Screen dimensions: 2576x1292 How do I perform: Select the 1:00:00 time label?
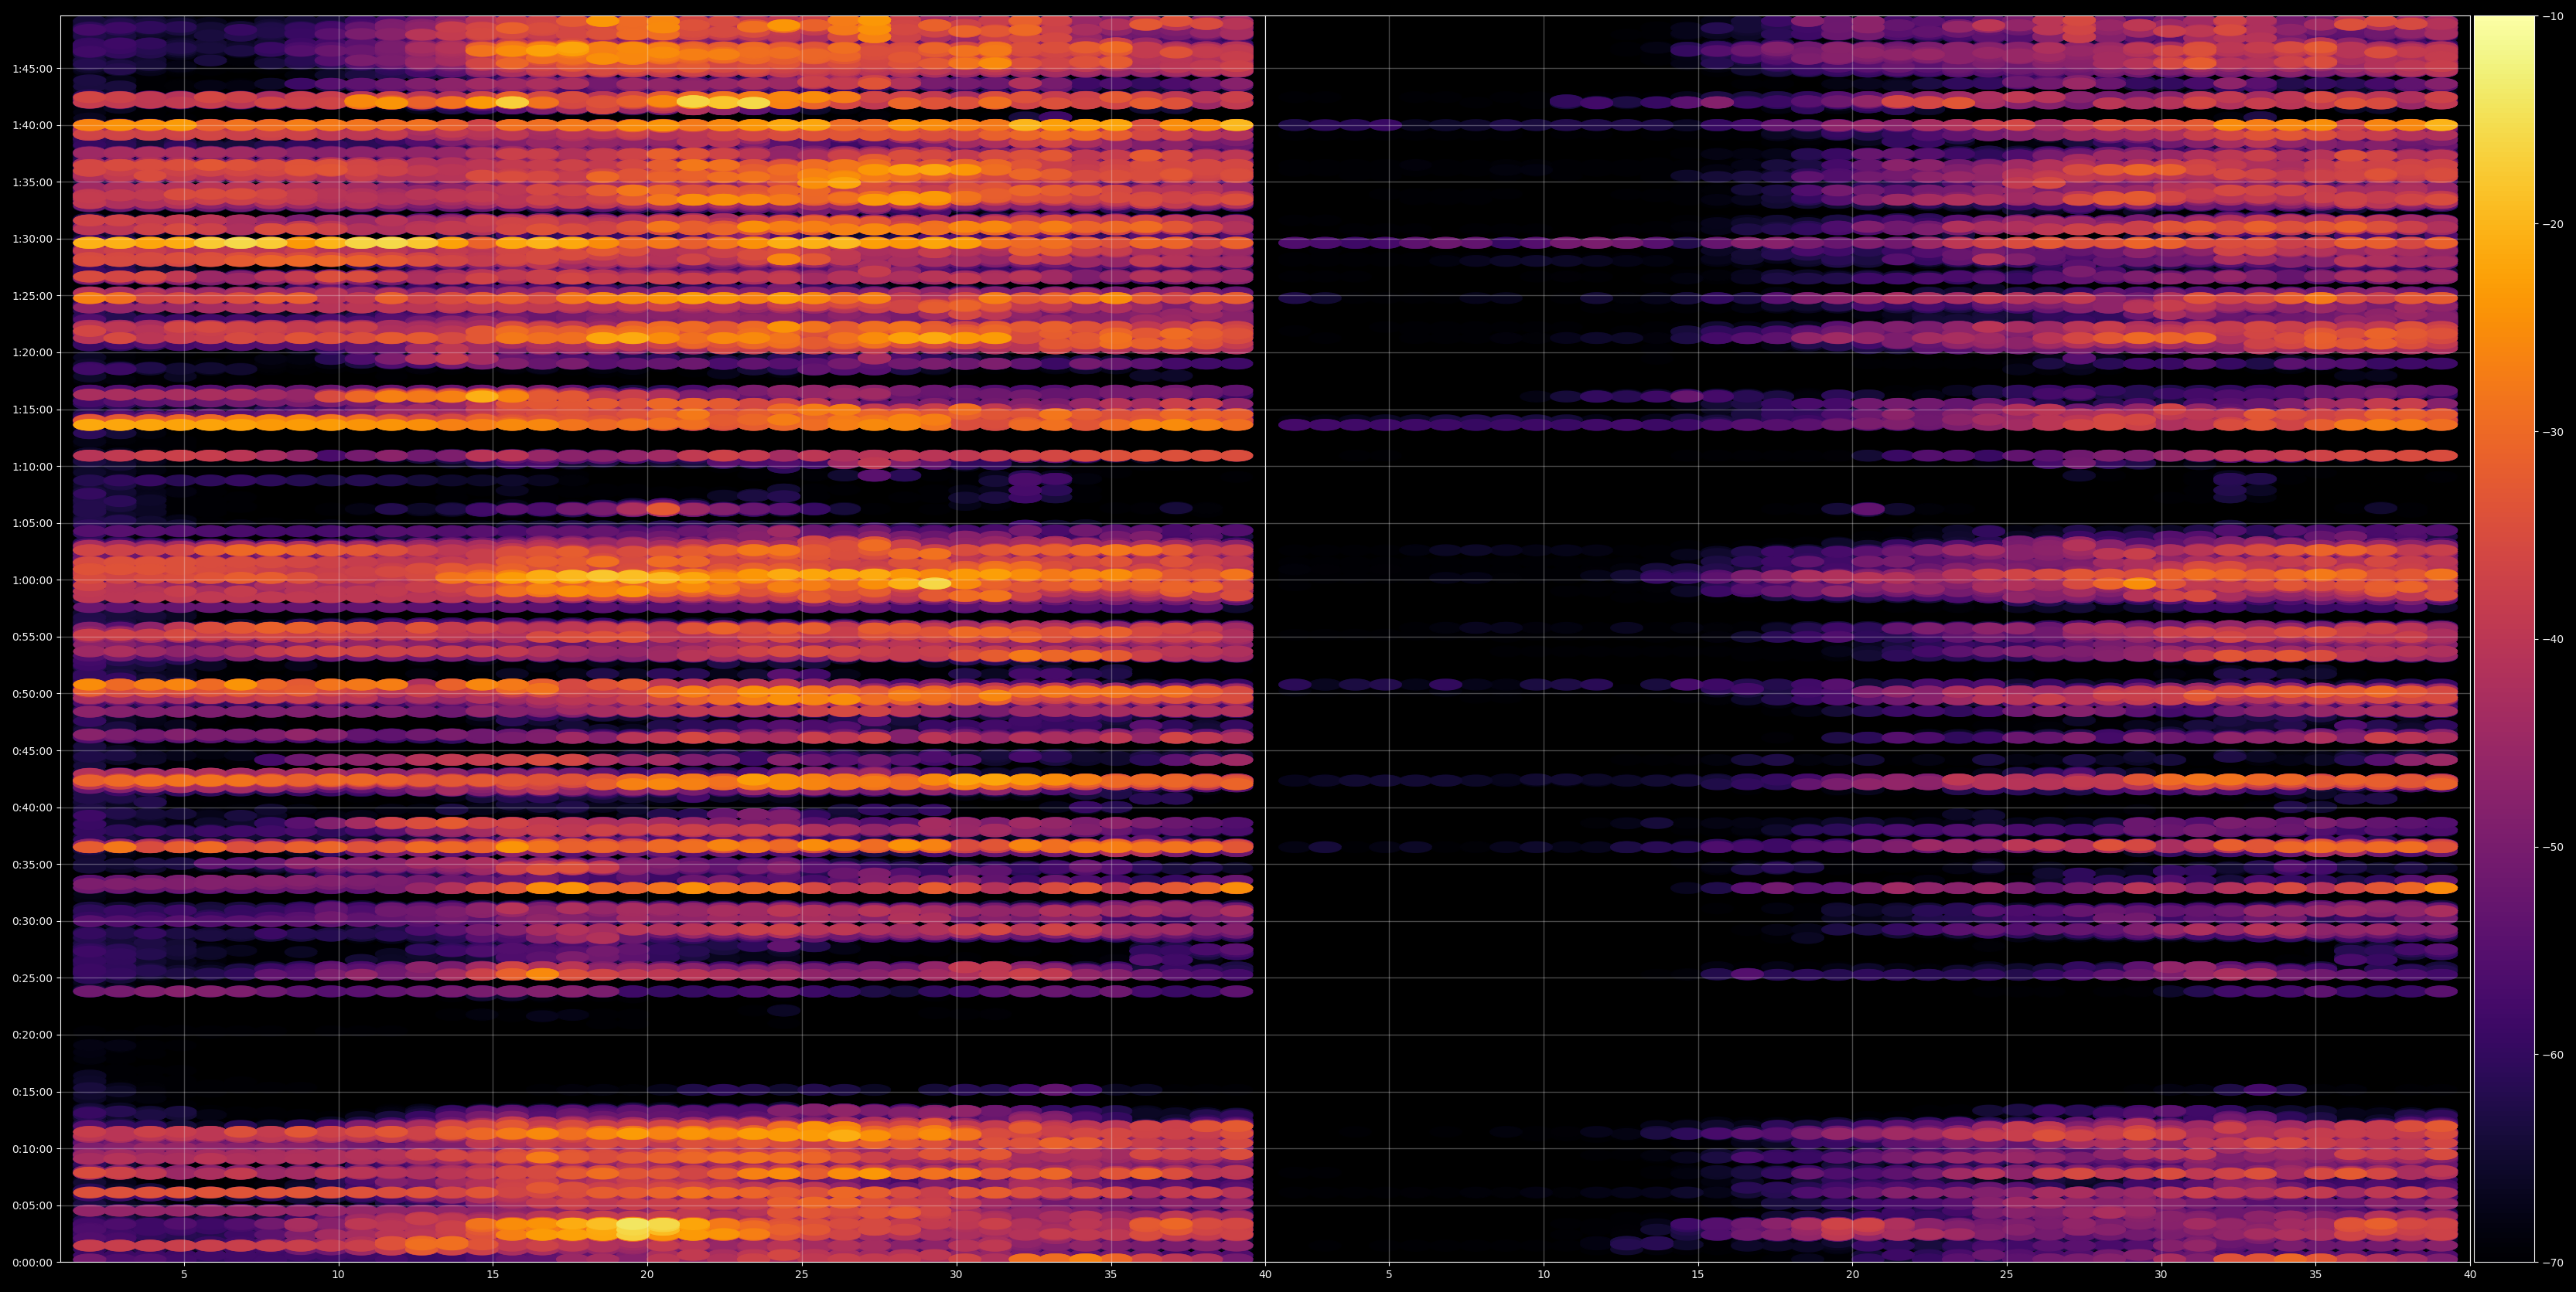click(x=32, y=580)
